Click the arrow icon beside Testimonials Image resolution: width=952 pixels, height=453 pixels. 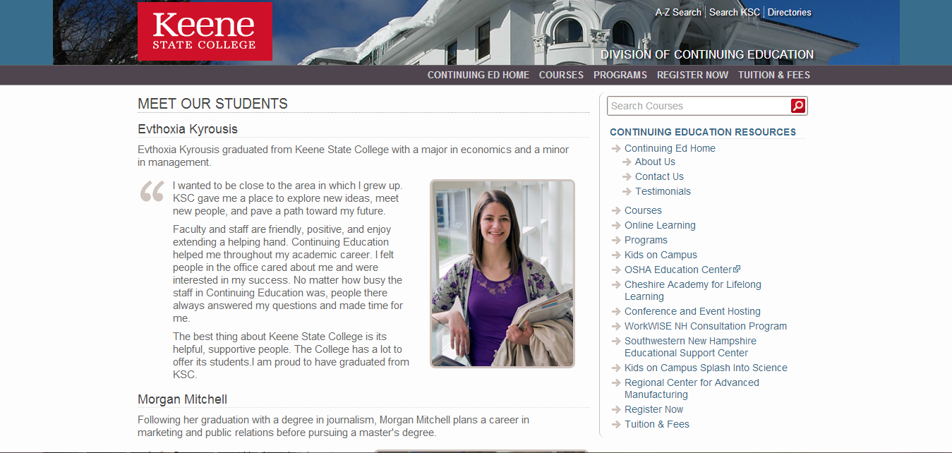pos(627,192)
